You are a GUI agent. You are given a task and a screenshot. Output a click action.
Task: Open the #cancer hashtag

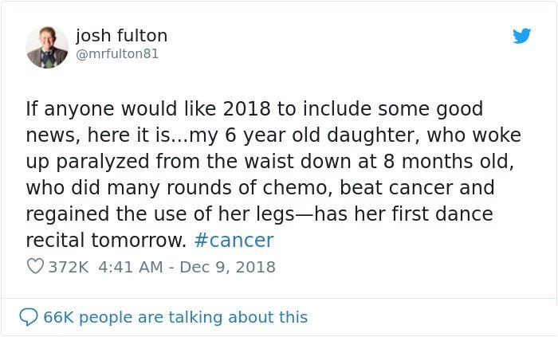(x=234, y=240)
